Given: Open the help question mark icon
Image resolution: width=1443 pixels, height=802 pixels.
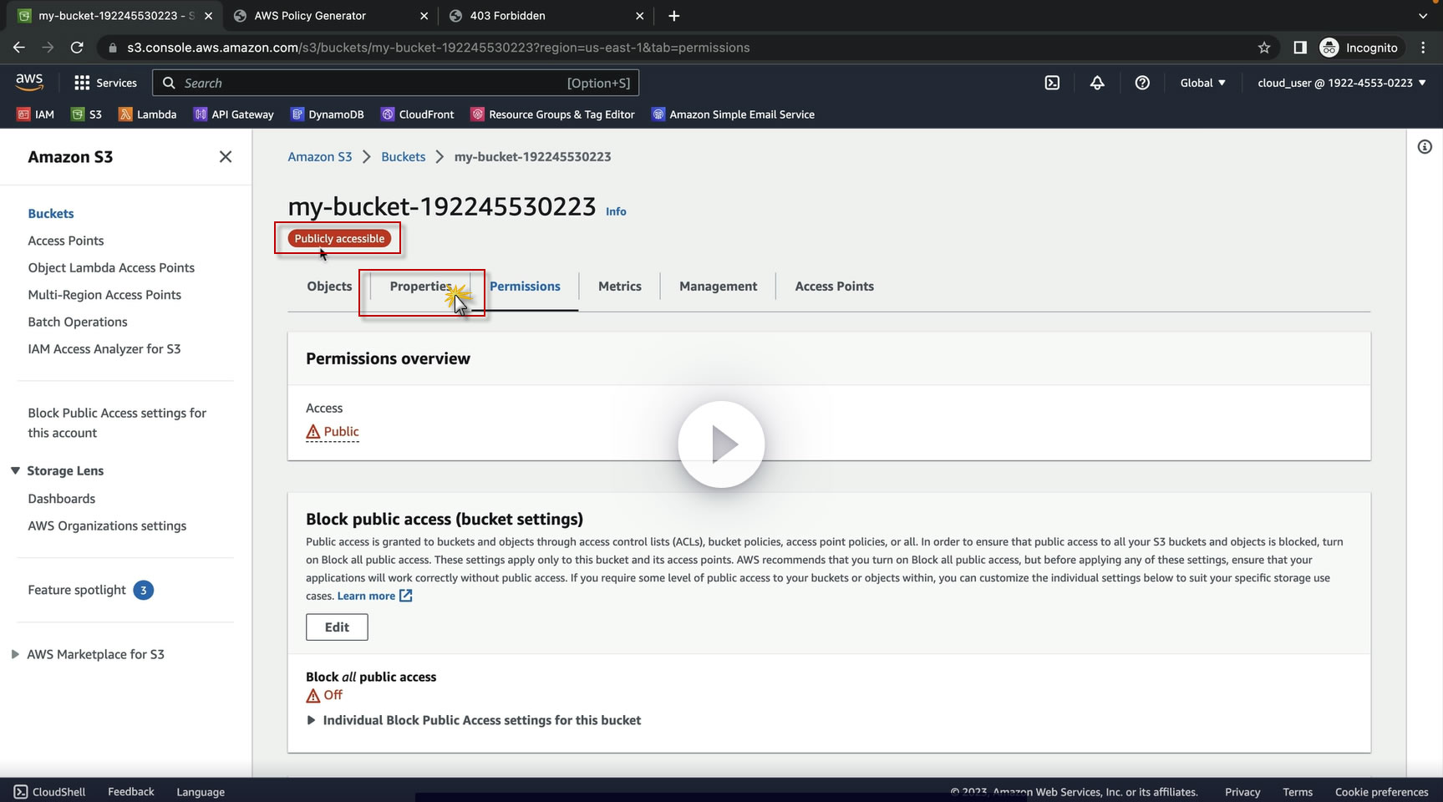Looking at the screenshot, I should point(1142,83).
